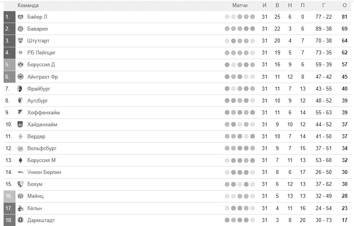Open the Фрайбург team page
Screen dimensions: 354x226
point(39,89)
